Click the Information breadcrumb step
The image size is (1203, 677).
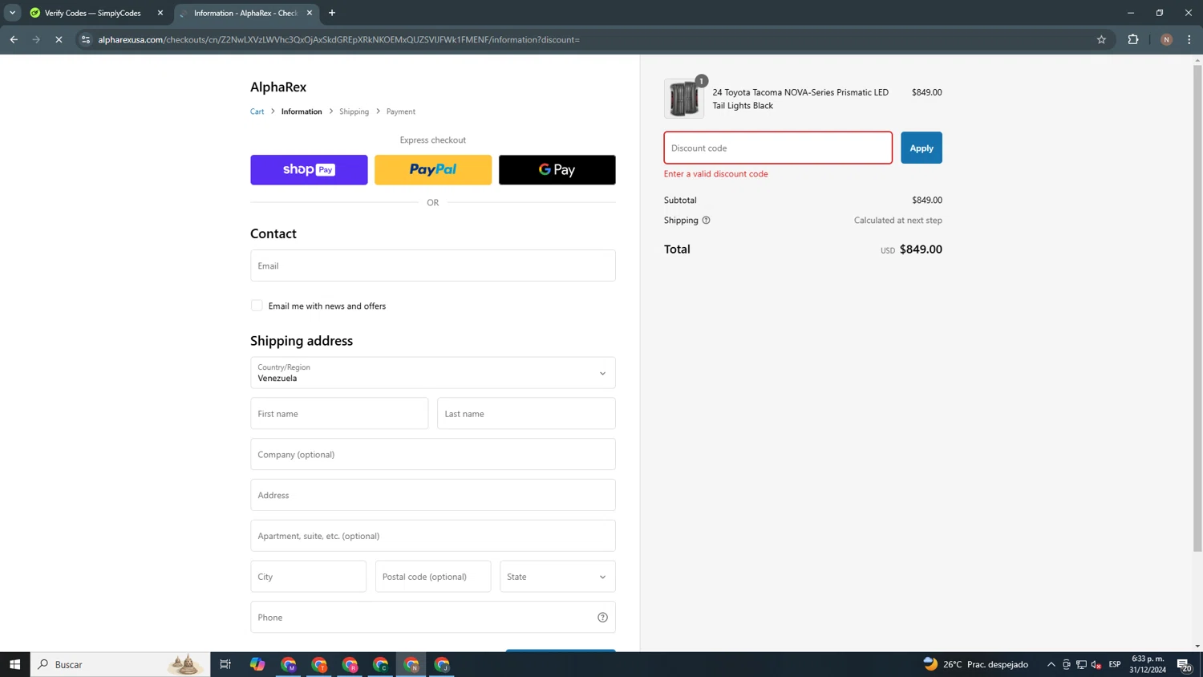pos(302,111)
